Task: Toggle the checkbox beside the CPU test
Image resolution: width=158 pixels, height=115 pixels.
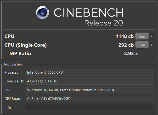Action: [x=152, y=36]
